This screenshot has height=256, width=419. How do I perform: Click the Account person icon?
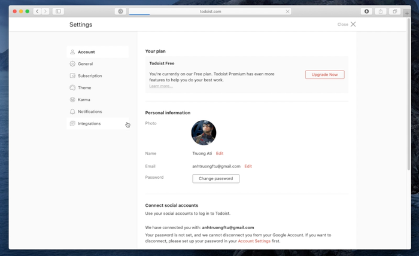(x=72, y=52)
